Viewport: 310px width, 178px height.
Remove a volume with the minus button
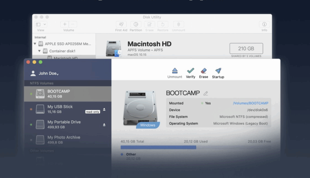point(73,24)
